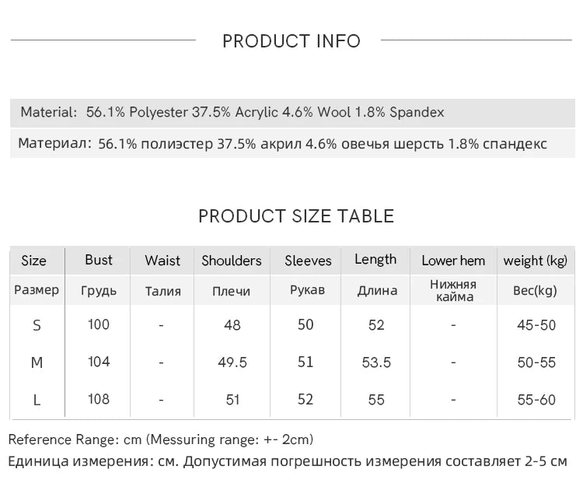Image resolution: width=583 pixels, height=490 pixels.
Task: Select the Russian Материал composition line
Action: [x=282, y=144]
